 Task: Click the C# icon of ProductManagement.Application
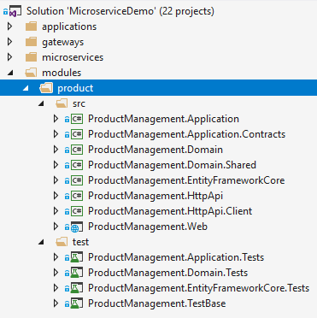coord(77,119)
